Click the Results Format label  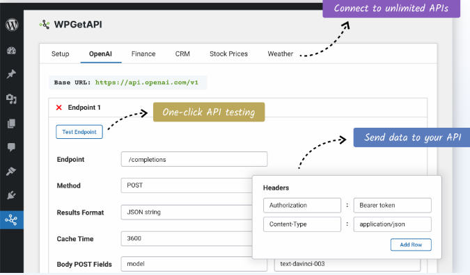click(x=80, y=212)
